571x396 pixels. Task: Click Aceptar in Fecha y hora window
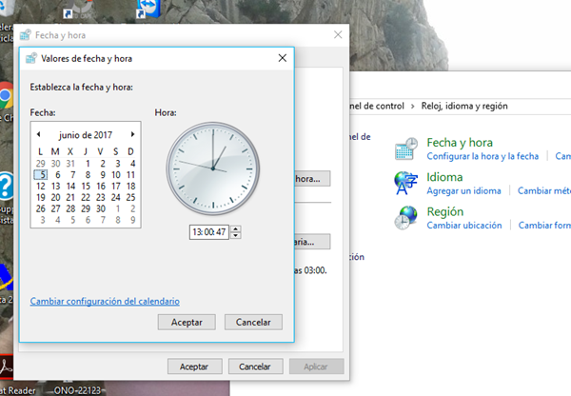point(194,366)
